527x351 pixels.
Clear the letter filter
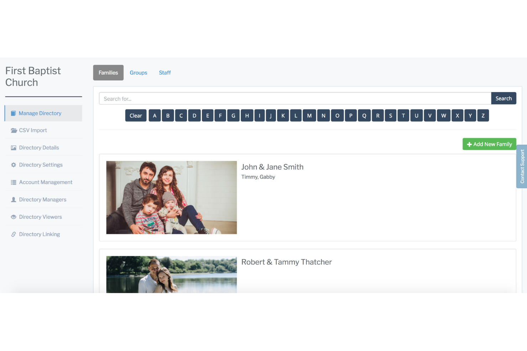pyautogui.click(x=136, y=116)
